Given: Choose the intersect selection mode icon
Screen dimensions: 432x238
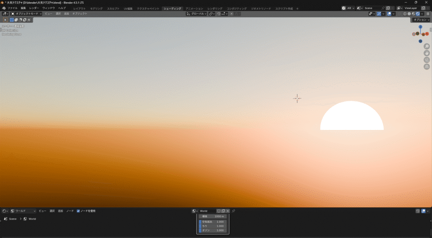Looking at the screenshot, I should (29, 20).
